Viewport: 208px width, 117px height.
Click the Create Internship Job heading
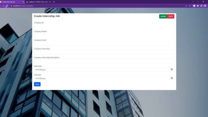[47, 16]
